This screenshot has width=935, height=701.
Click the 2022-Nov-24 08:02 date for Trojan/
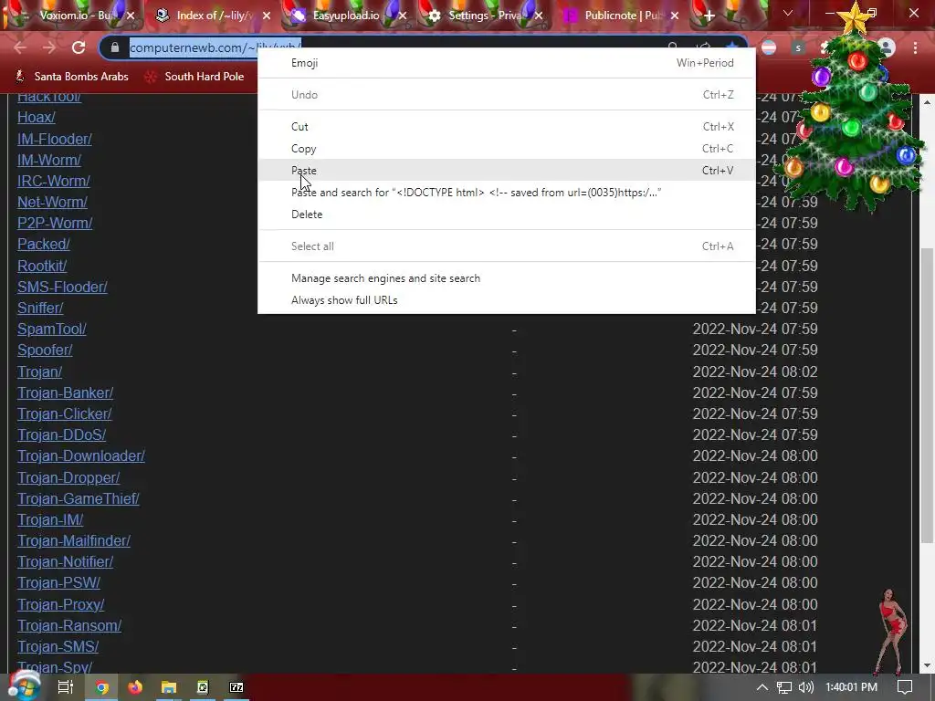tap(755, 372)
